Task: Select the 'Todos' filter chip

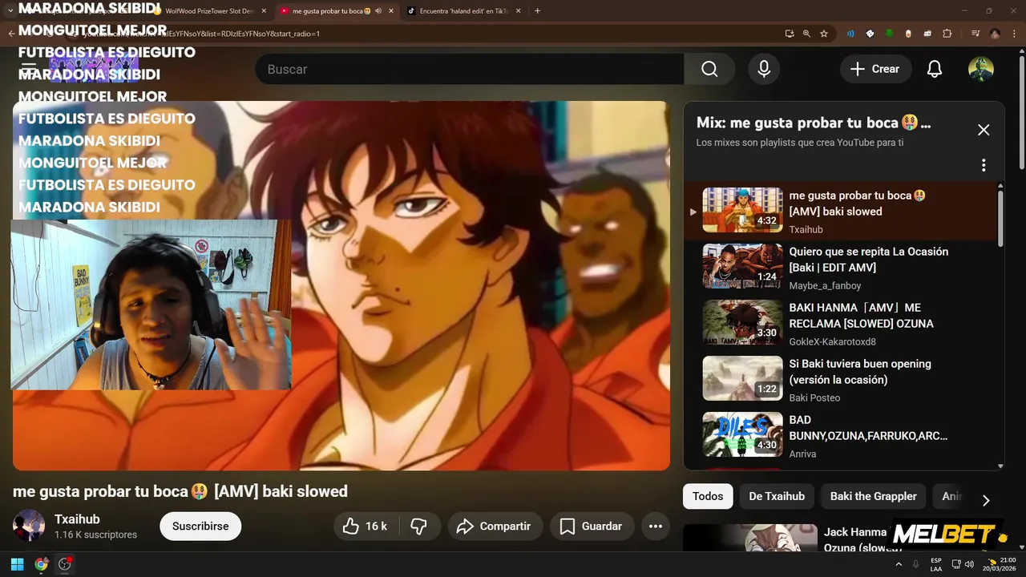Action: [x=708, y=496]
